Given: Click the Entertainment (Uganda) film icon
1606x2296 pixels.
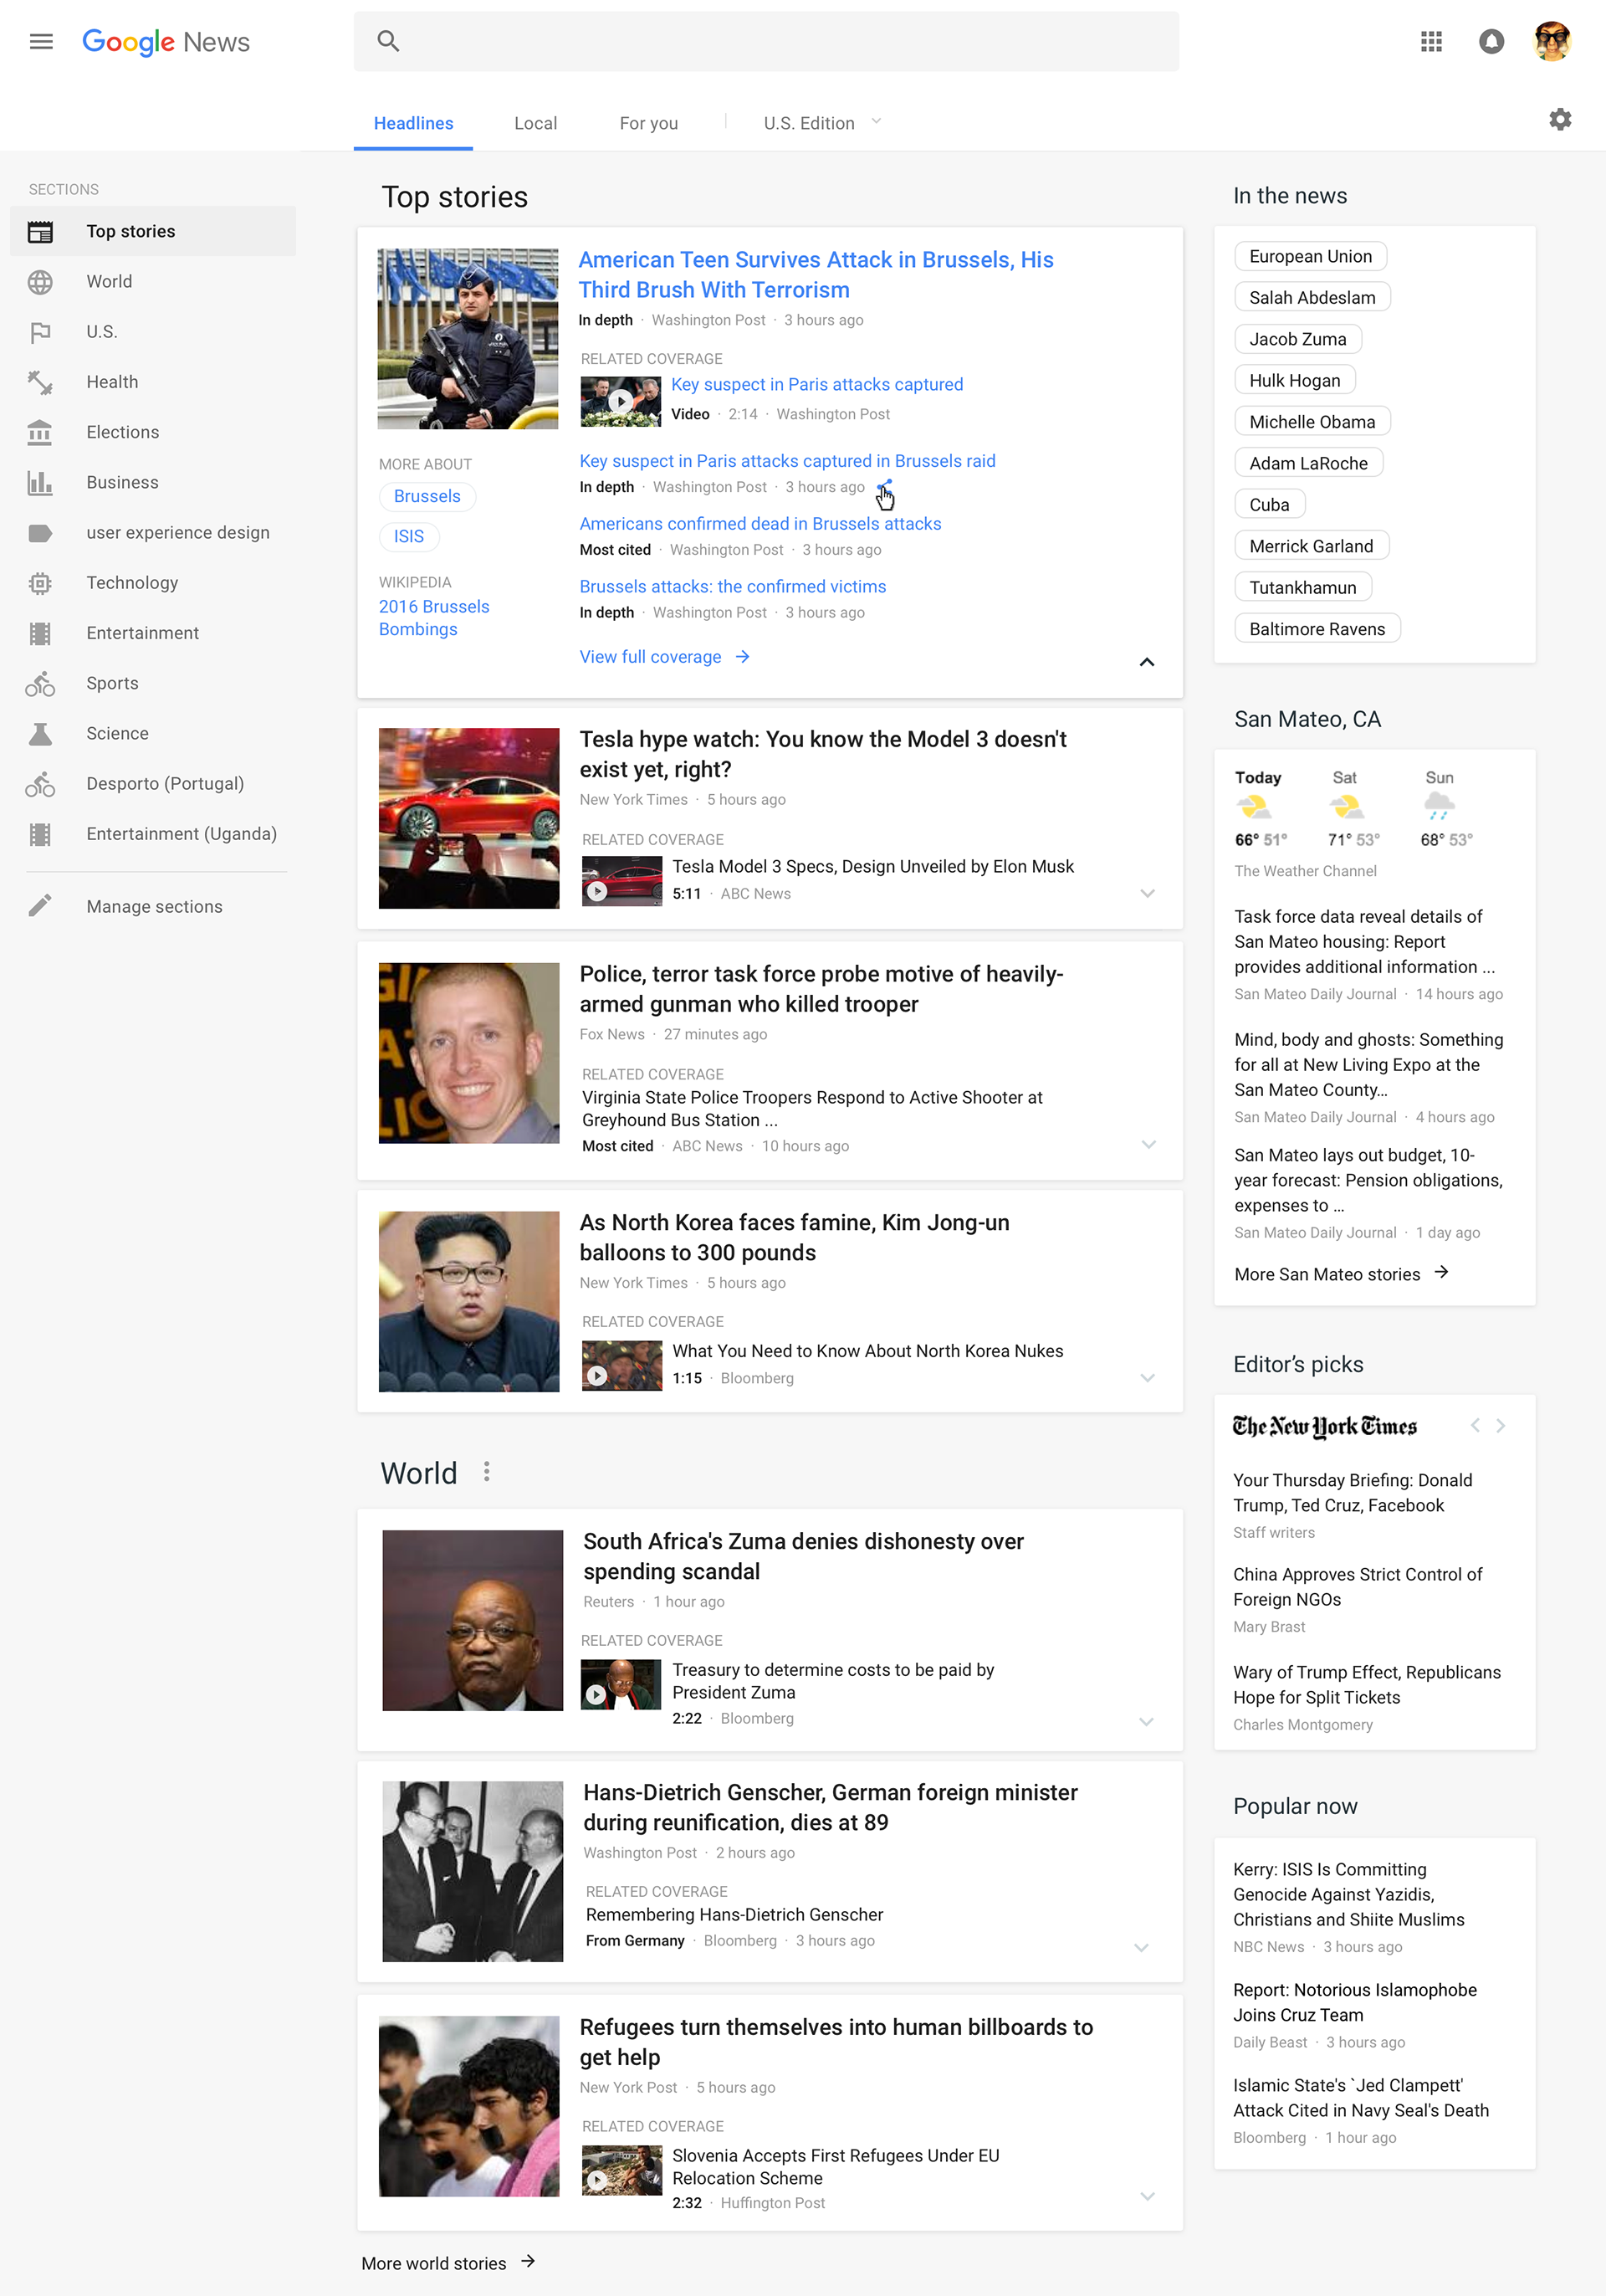Looking at the screenshot, I should (40, 834).
